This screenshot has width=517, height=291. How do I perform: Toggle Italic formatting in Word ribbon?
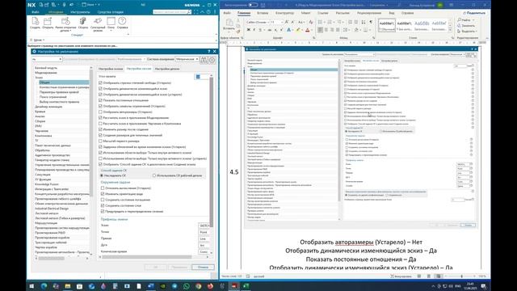[x=254, y=30]
